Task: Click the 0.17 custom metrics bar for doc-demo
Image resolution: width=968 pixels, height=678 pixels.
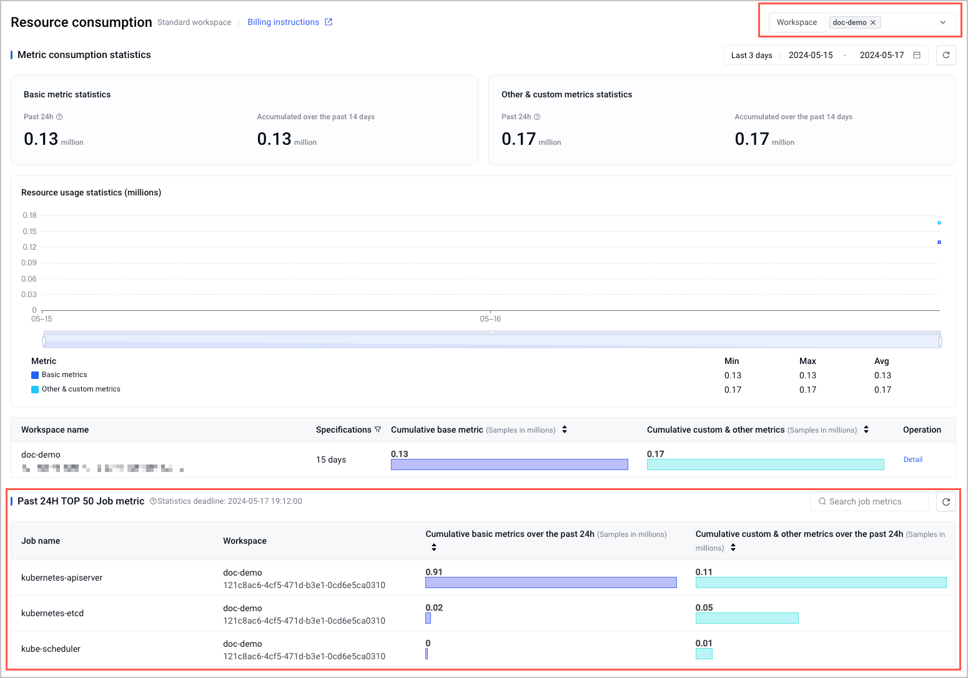Action: point(766,464)
